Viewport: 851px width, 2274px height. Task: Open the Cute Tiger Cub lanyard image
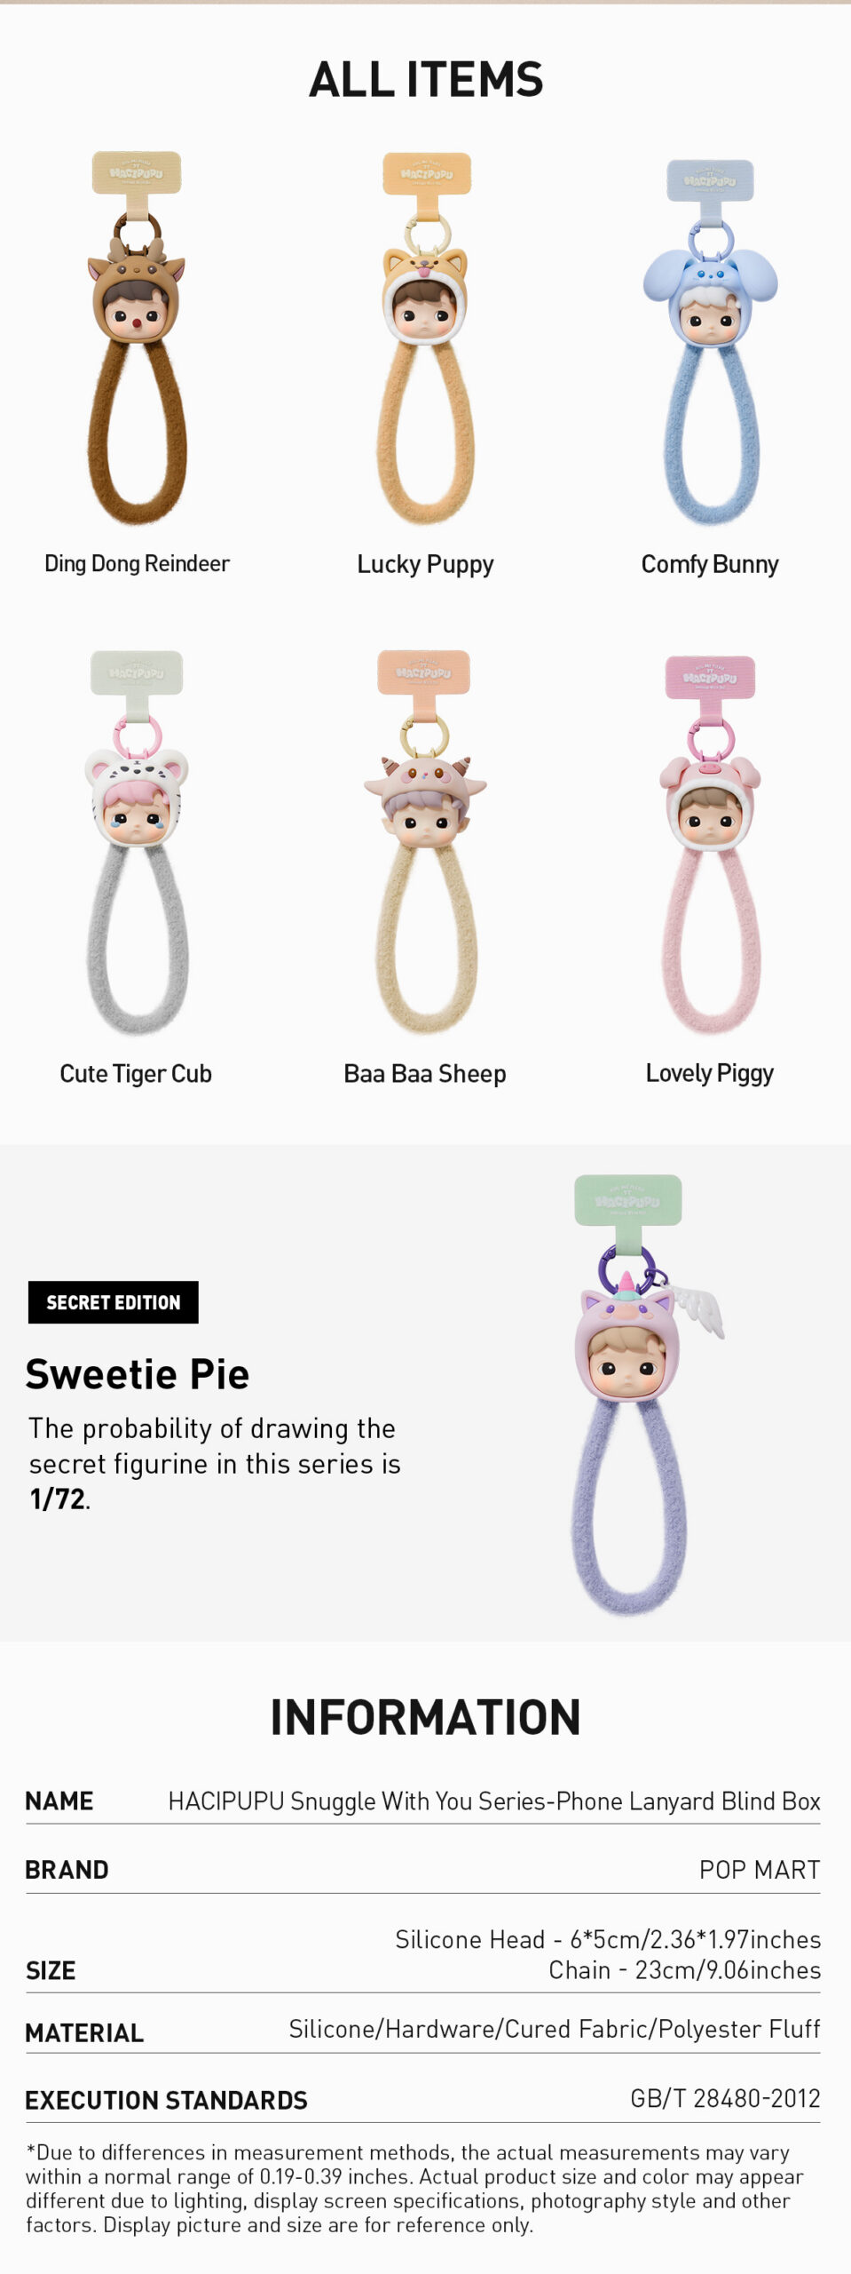[137, 842]
